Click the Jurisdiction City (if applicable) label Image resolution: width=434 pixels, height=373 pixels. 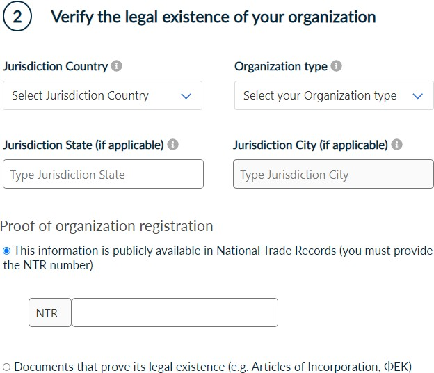click(x=310, y=145)
